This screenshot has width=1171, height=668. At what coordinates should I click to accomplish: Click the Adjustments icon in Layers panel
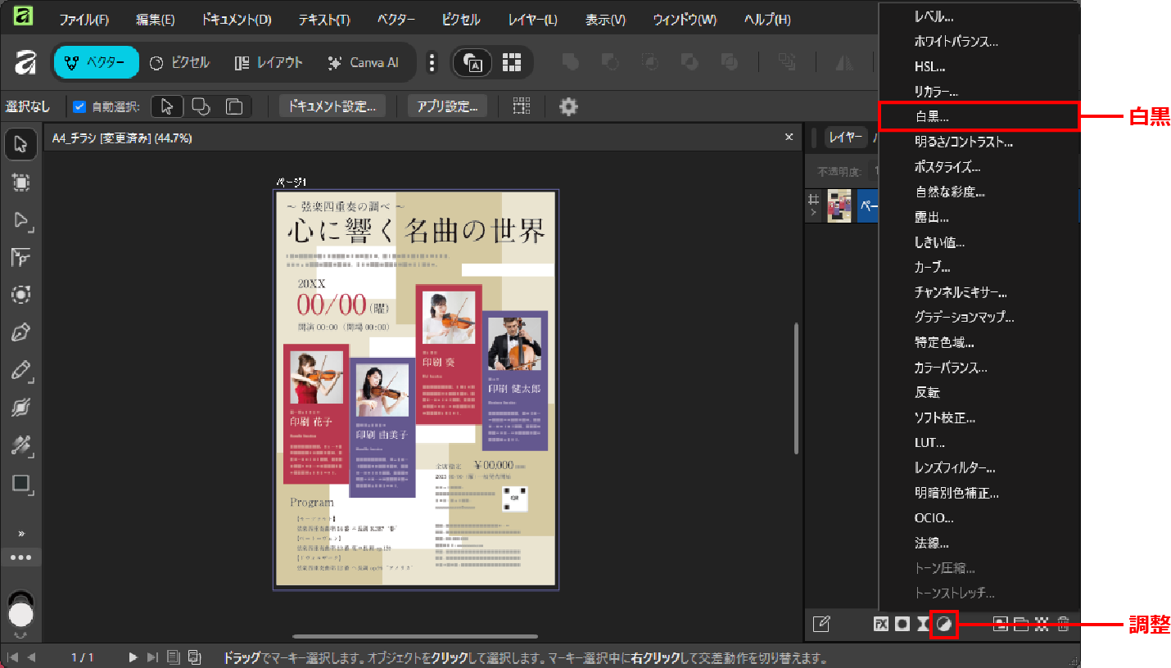click(x=944, y=624)
